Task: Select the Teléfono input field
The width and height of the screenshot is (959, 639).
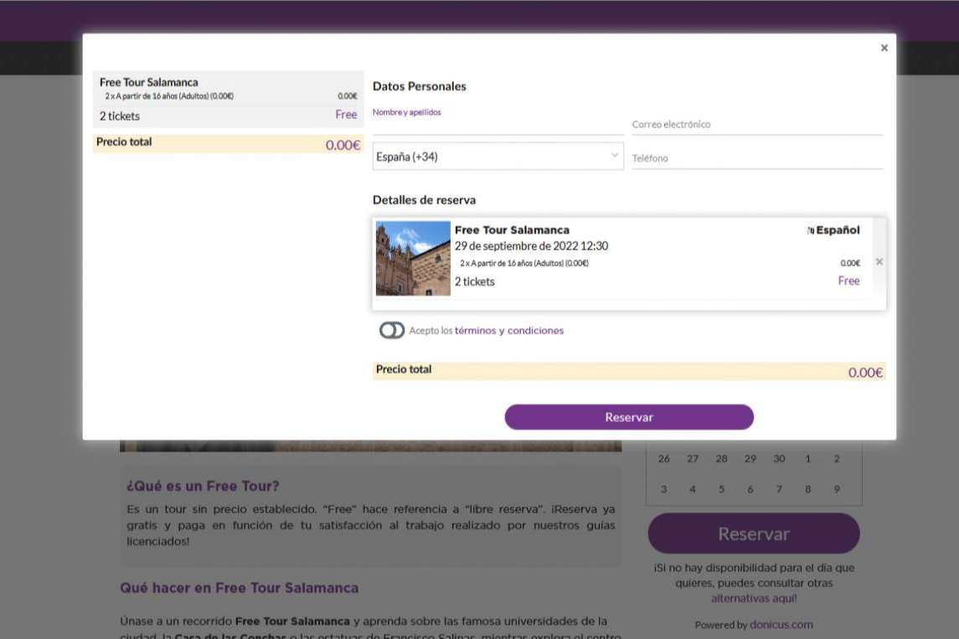Action: (756, 158)
